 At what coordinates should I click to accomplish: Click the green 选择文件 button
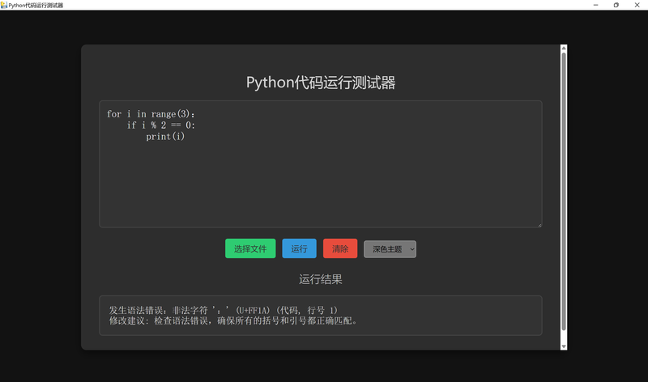click(x=250, y=248)
